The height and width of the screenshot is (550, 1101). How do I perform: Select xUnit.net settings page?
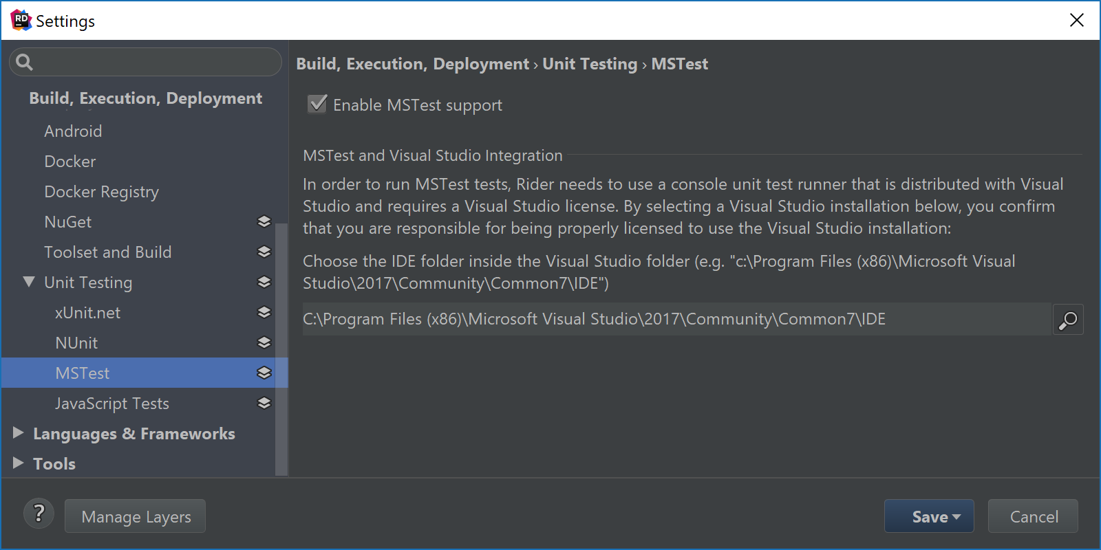coord(88,312)
